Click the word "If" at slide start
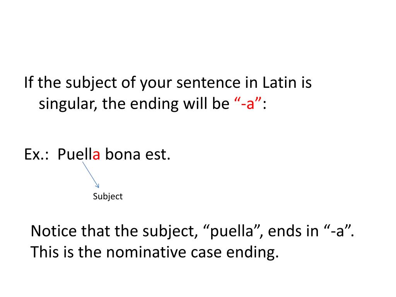Viewport: 396px width, 297px height. click(29, 82)
